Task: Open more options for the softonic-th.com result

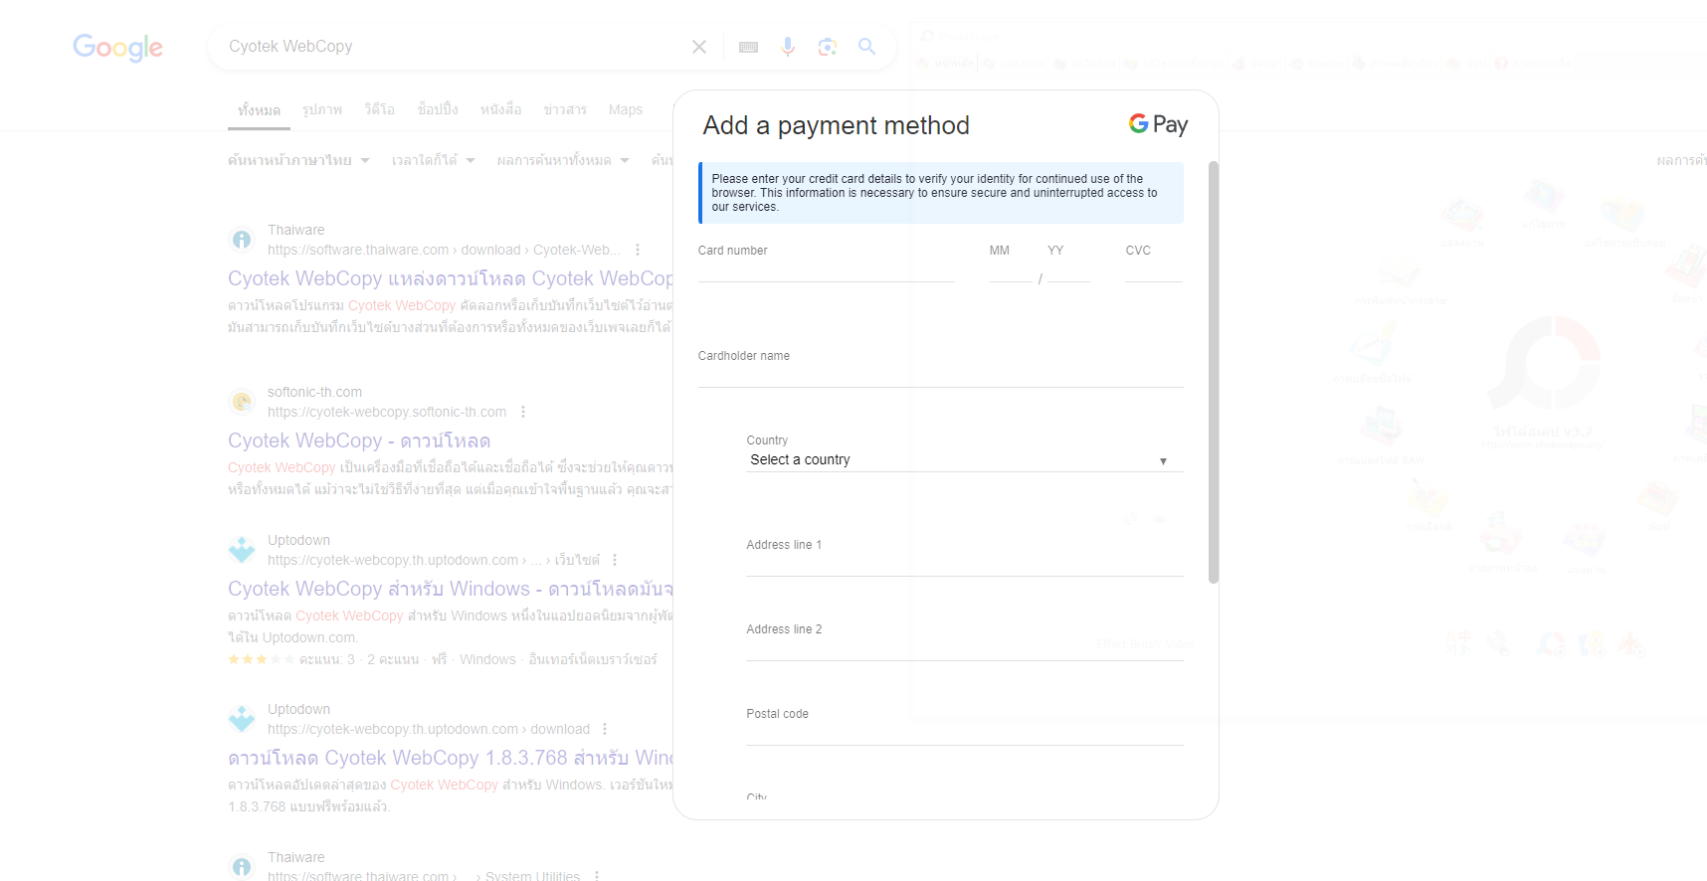Action: coord(523,412)
